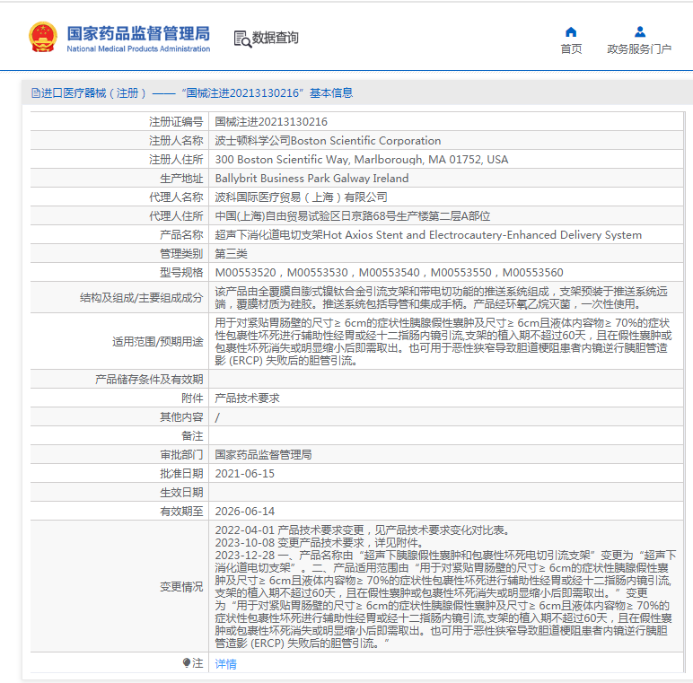Click the 数据查询 title text

click(275, 38)
